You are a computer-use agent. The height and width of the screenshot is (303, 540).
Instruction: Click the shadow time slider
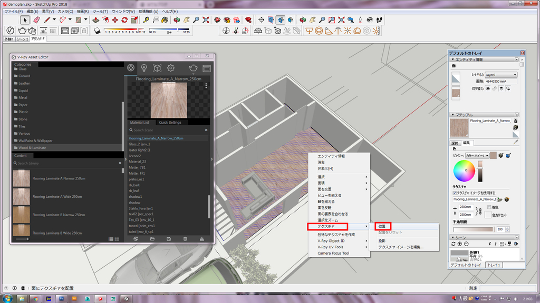click(169, 30)
